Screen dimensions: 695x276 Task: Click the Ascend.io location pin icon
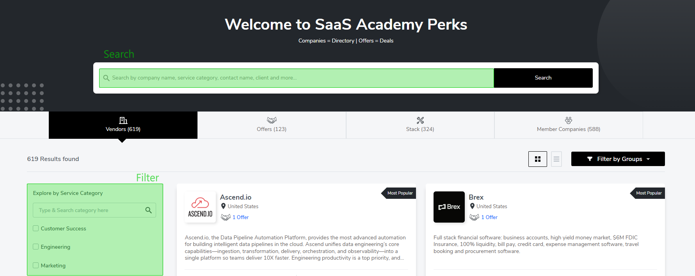click(223, 206)
